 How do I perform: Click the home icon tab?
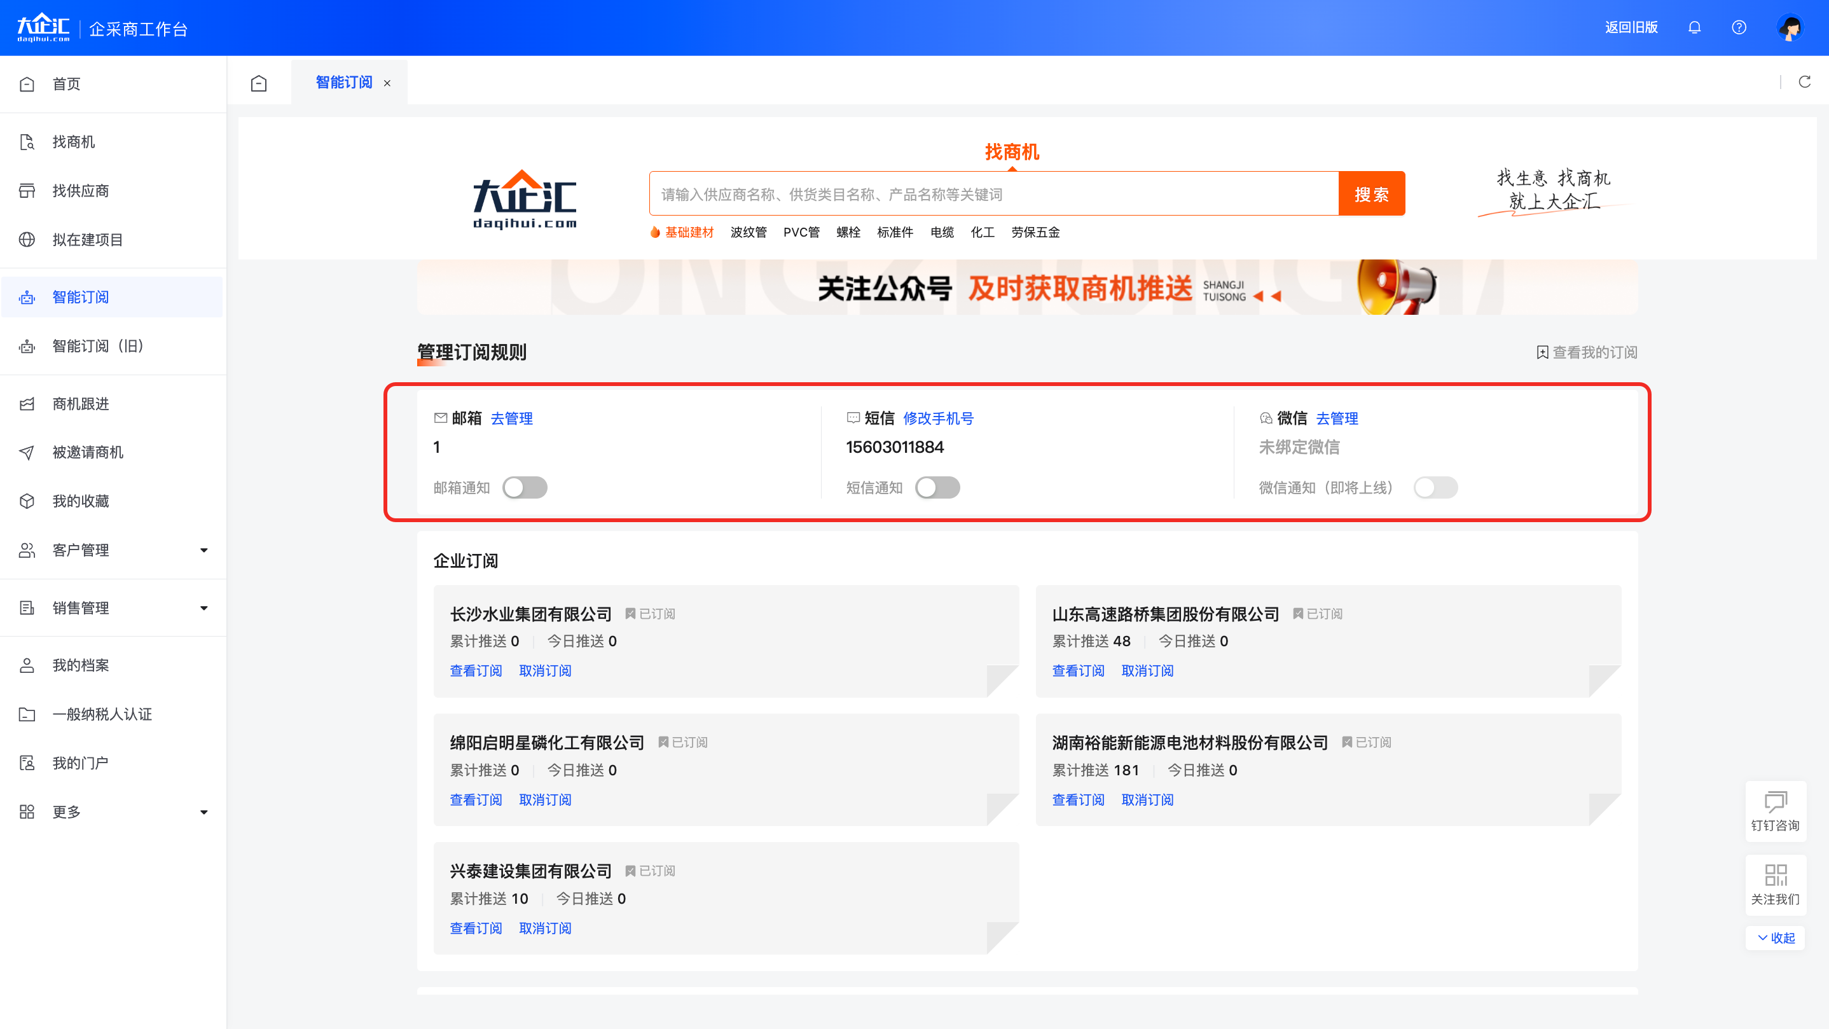(x=259, y=83)
